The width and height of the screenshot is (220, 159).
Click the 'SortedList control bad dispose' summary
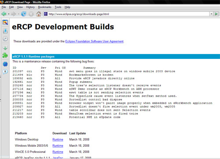95,100
